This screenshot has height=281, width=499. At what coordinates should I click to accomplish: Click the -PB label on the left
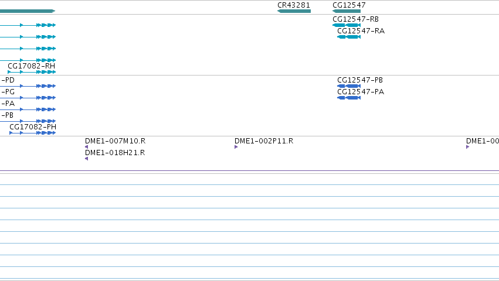pyautogui.click(x=7, y=115)
